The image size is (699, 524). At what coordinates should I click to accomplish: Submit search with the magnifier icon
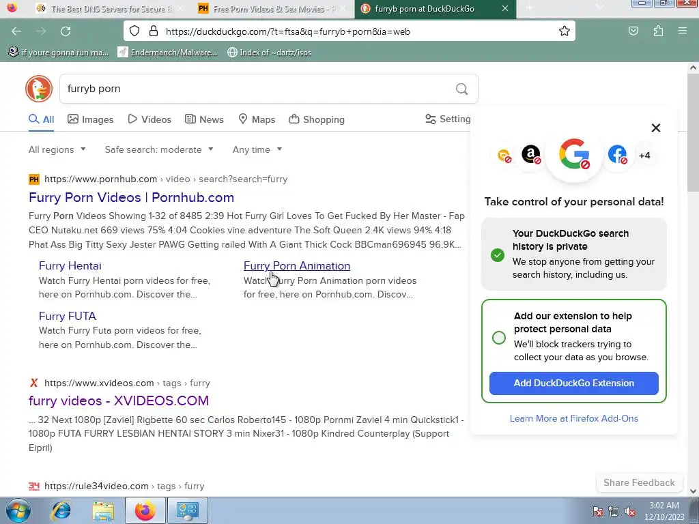coord(462,89)
